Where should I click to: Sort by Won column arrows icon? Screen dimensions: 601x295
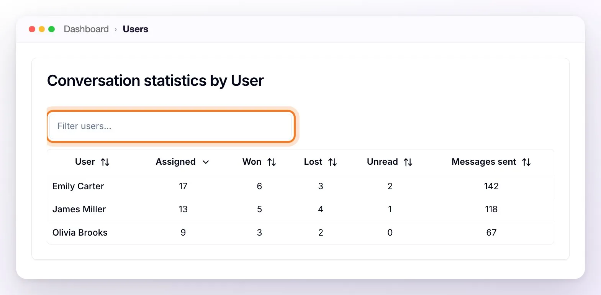coord(272,162)
